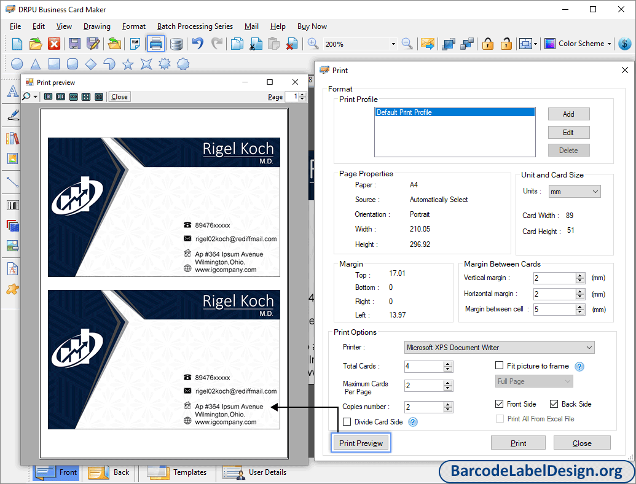Redo the last undone action
This screenshot has height=484, width=636.
click(217, 43)
